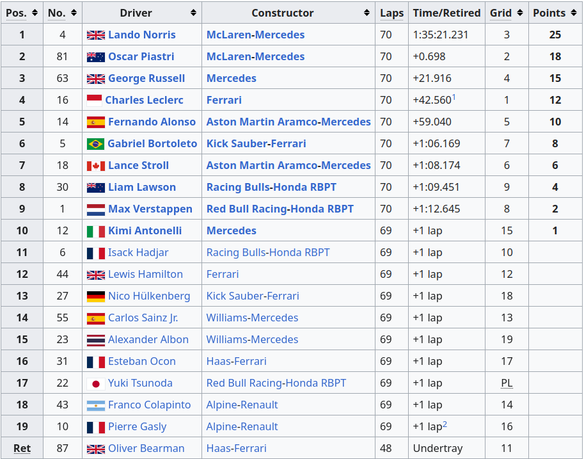
Task: Click the Time/Retired column header
Action: 446,13
